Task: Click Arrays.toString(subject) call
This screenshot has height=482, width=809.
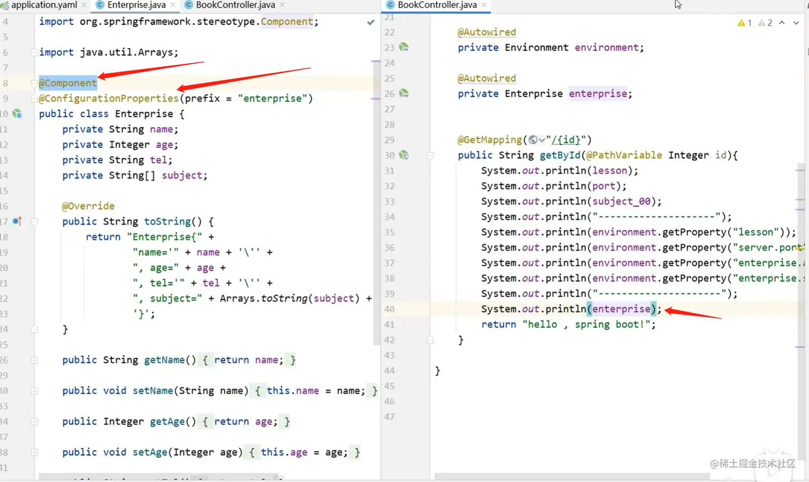Action: click(289, 298)
